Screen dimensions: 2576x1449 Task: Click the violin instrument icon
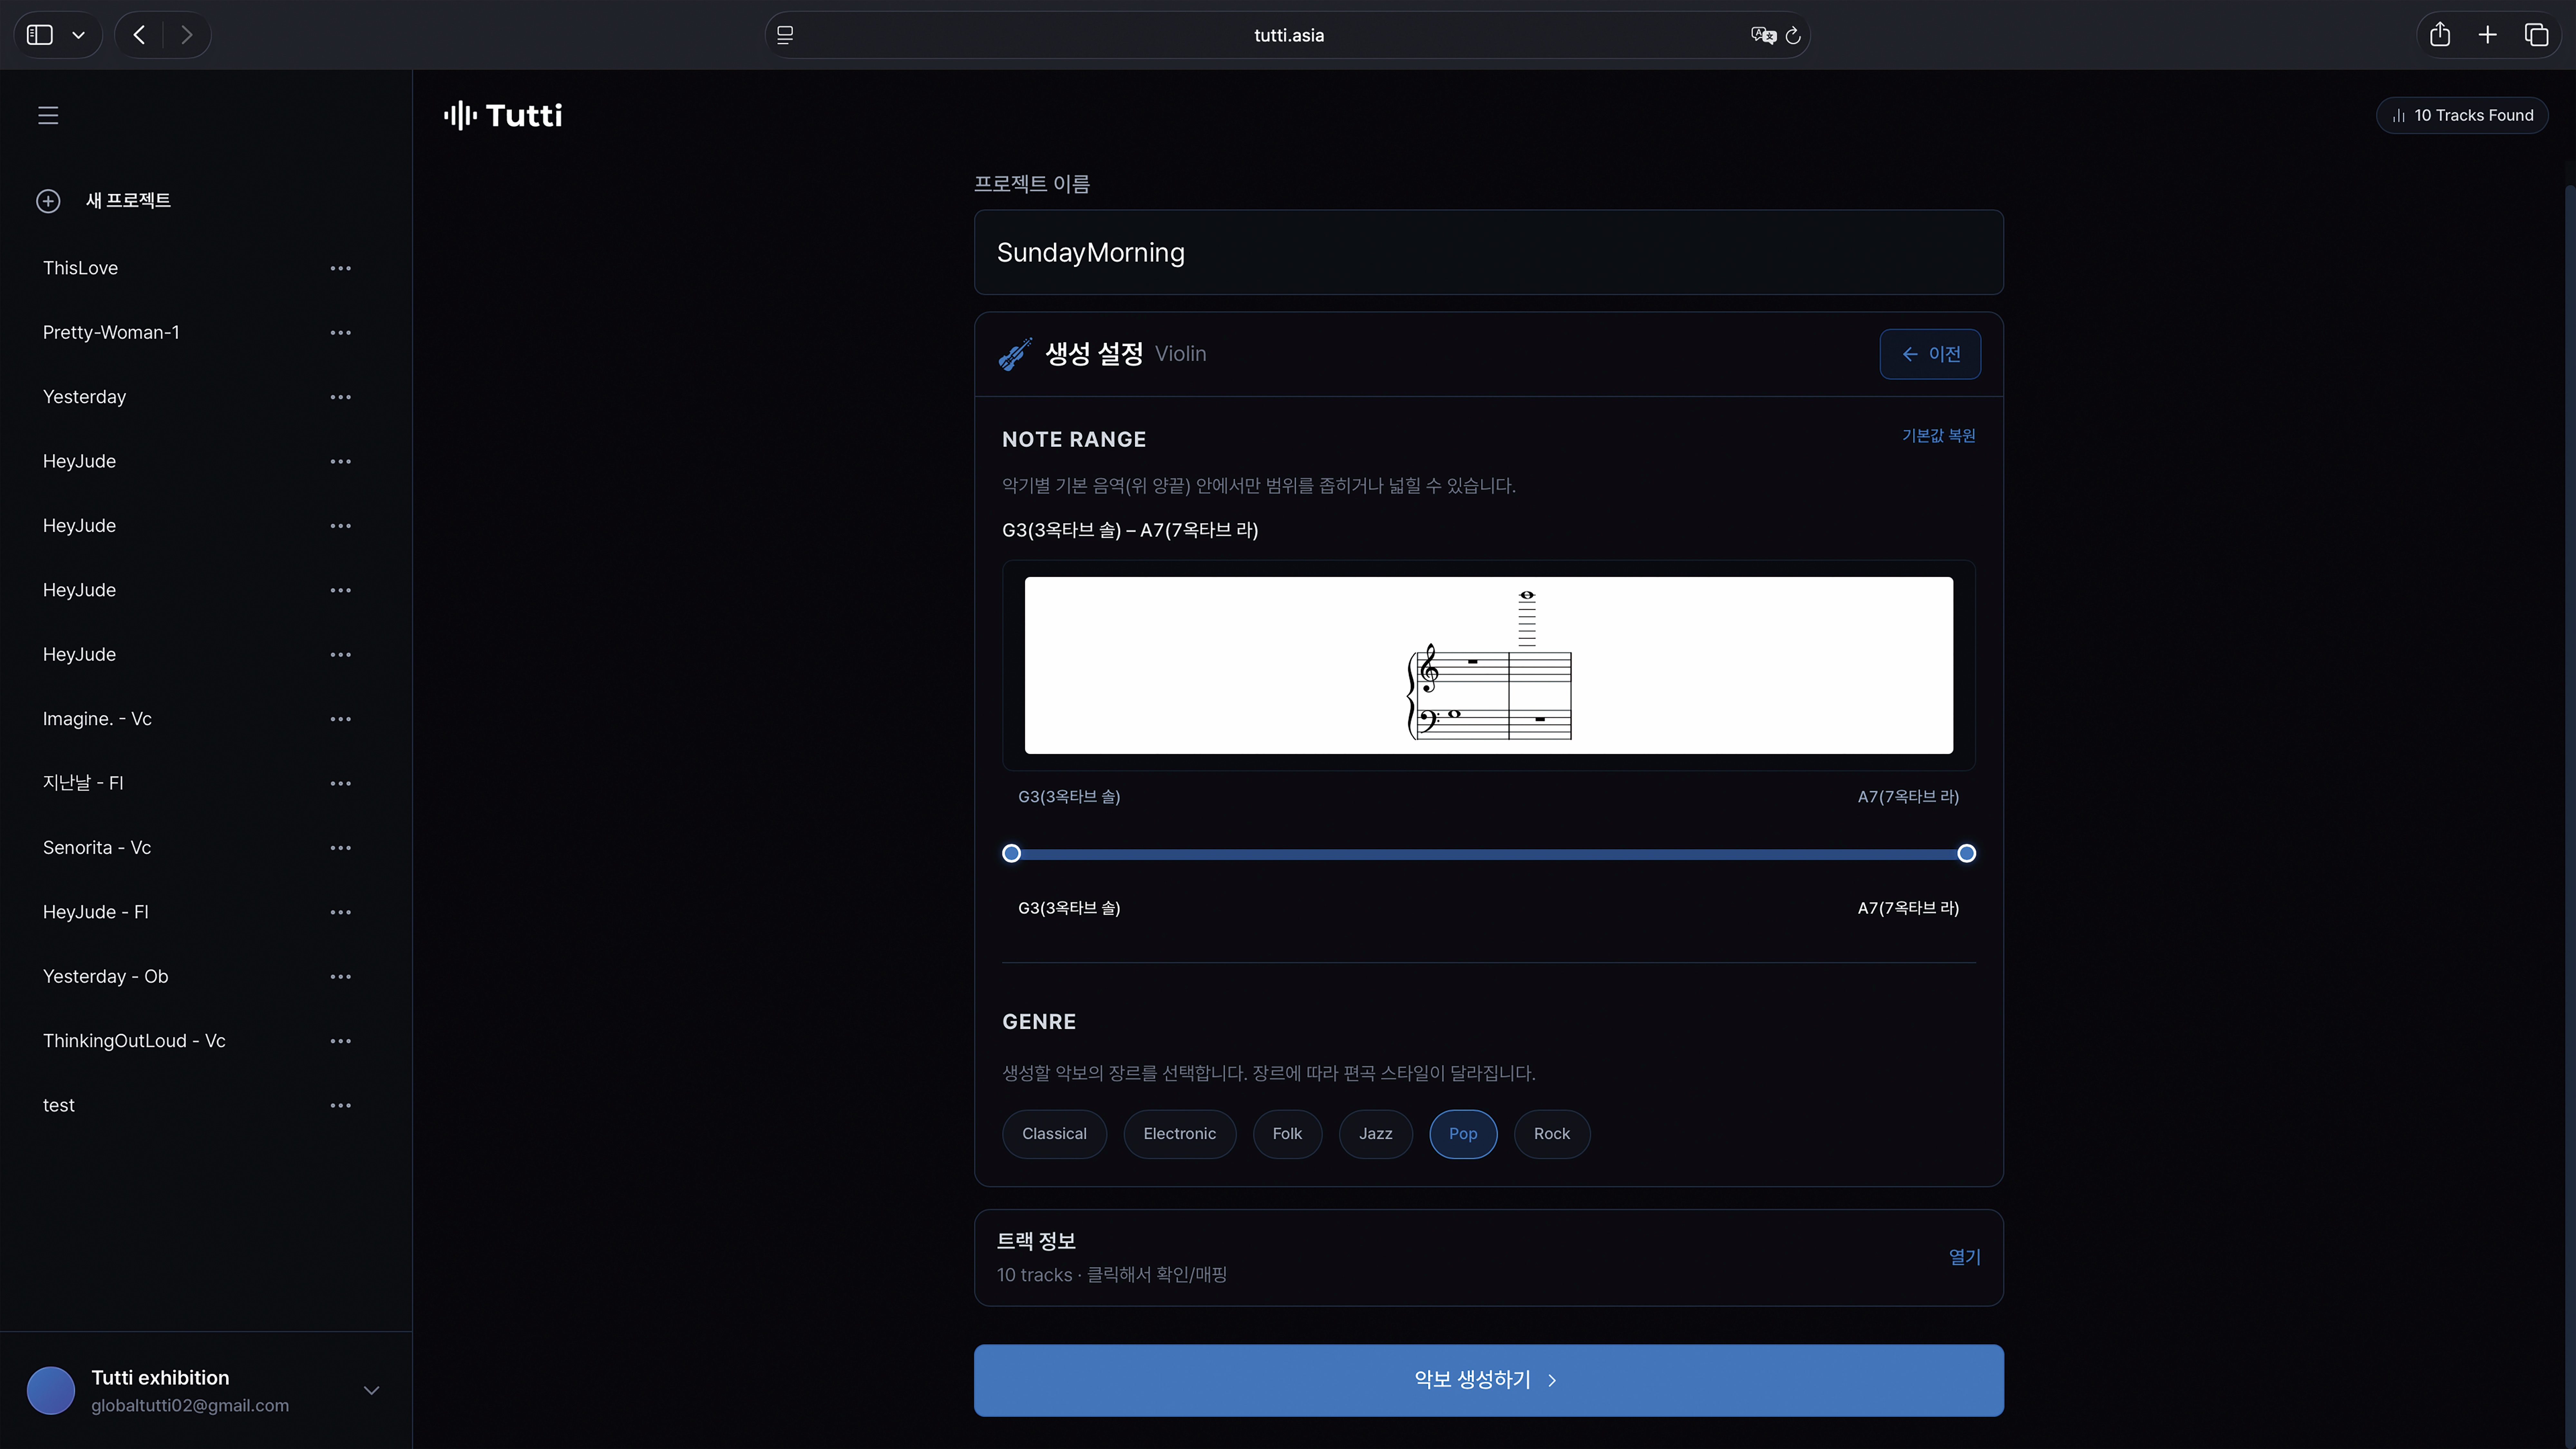coord(1015,354)
